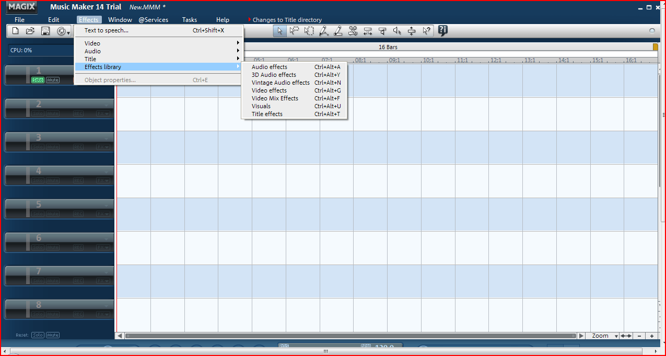Click the save arrangement icon
The width and height of the screenshot is (666, 356).
click(x=45, y=30)
